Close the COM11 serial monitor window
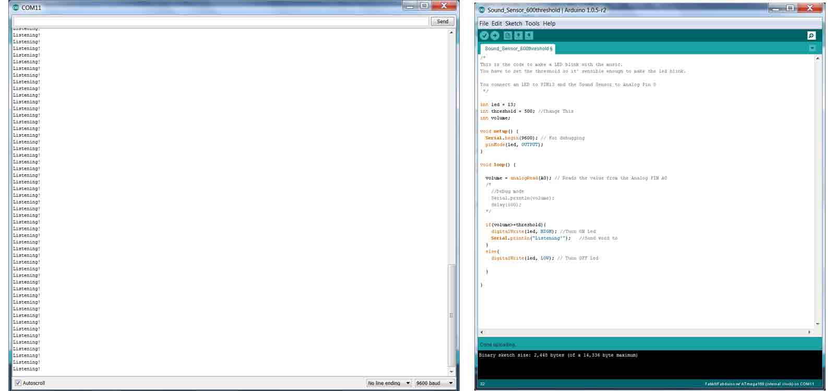Screen dimensions: 835x391 [444, 6]
